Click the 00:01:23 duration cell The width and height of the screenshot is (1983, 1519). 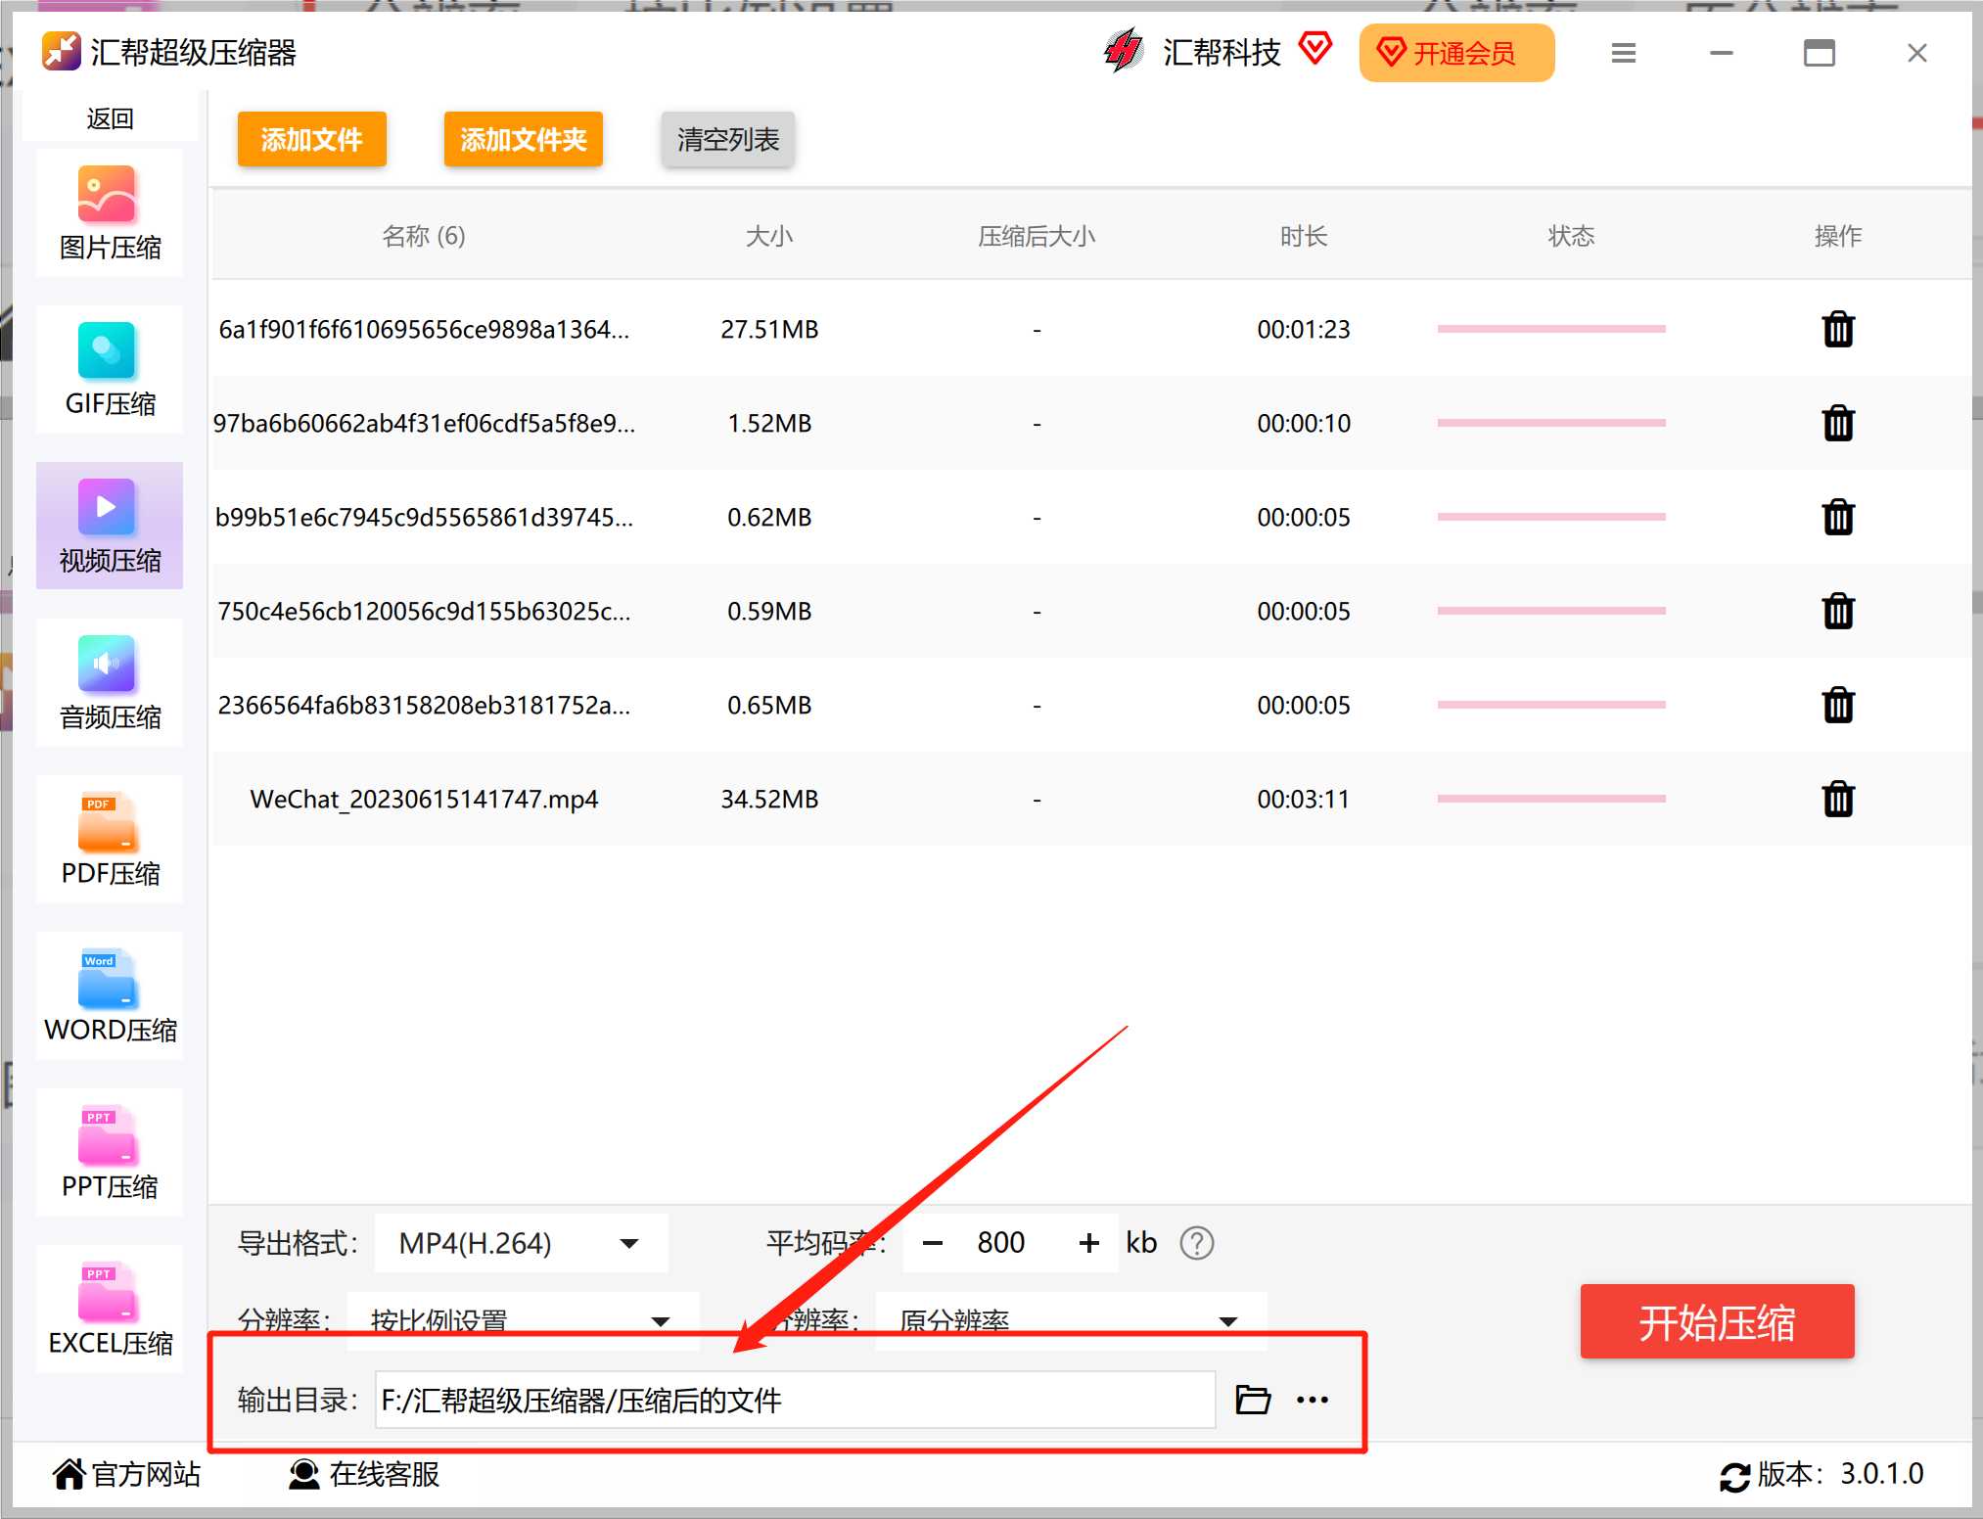tap(1304, 329)
